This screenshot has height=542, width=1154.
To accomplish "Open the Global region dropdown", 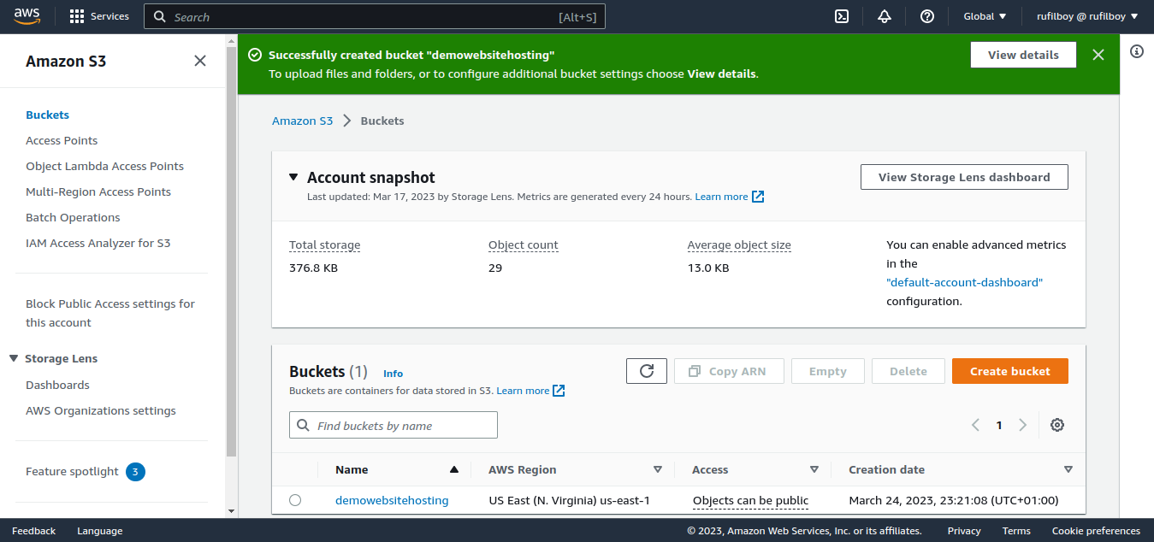I will click(985, 16).
